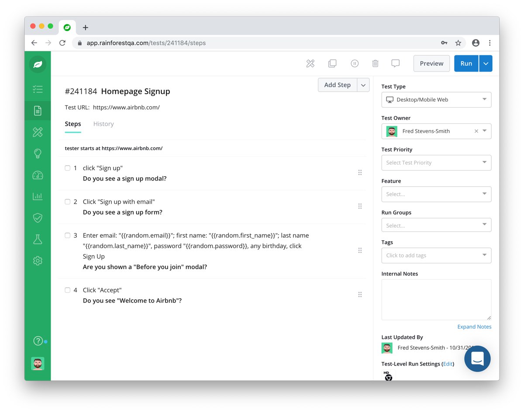The width and height of the screenshot is (524, 413).
Task: Open the run checklist sidebar icon
Action: [38, 89]
